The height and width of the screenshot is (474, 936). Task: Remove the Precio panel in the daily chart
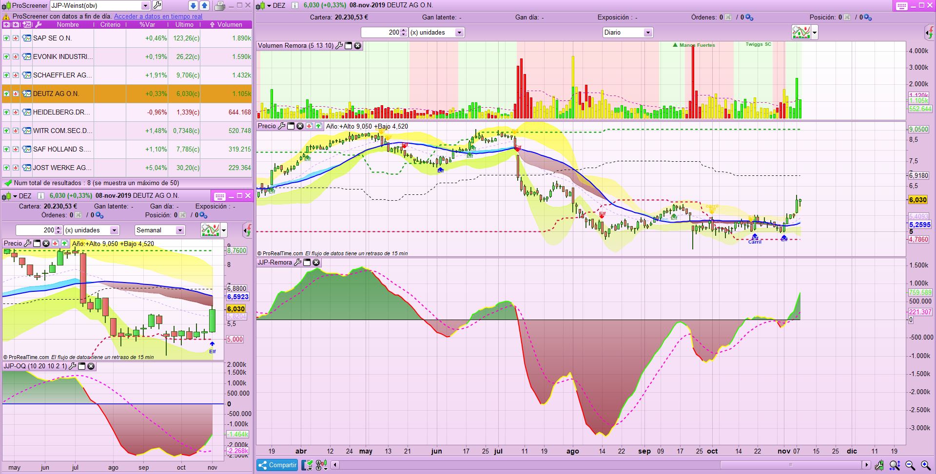[x=300, y=126]
